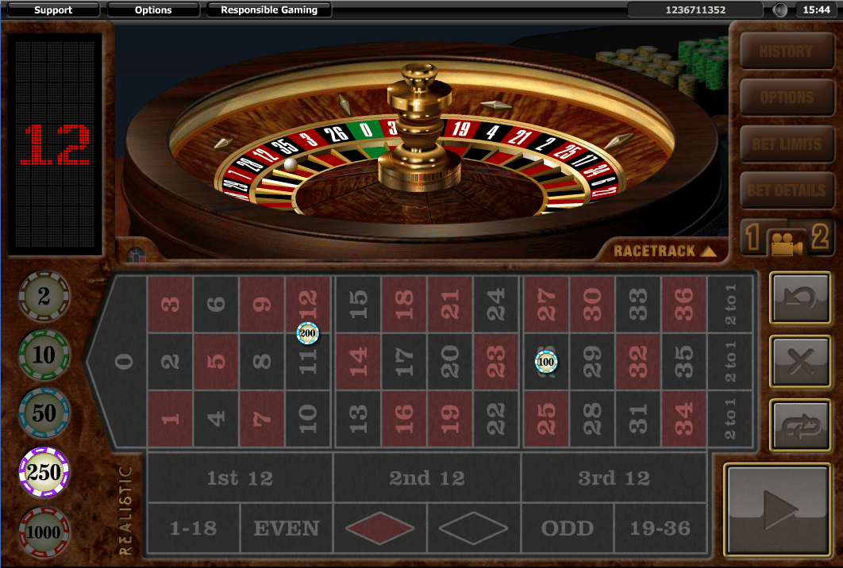843x568 pixels.
Task: Open the small wheel icon beside the display
Action: [136, 254]
